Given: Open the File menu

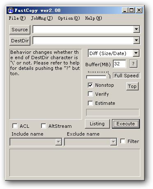Looking at the screenshot, I should (17, 18).
